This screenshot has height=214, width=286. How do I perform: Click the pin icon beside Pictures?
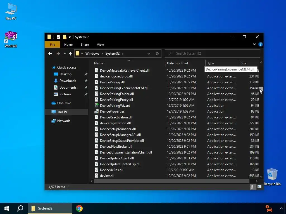pyautogui.click(x=86, y=94)
